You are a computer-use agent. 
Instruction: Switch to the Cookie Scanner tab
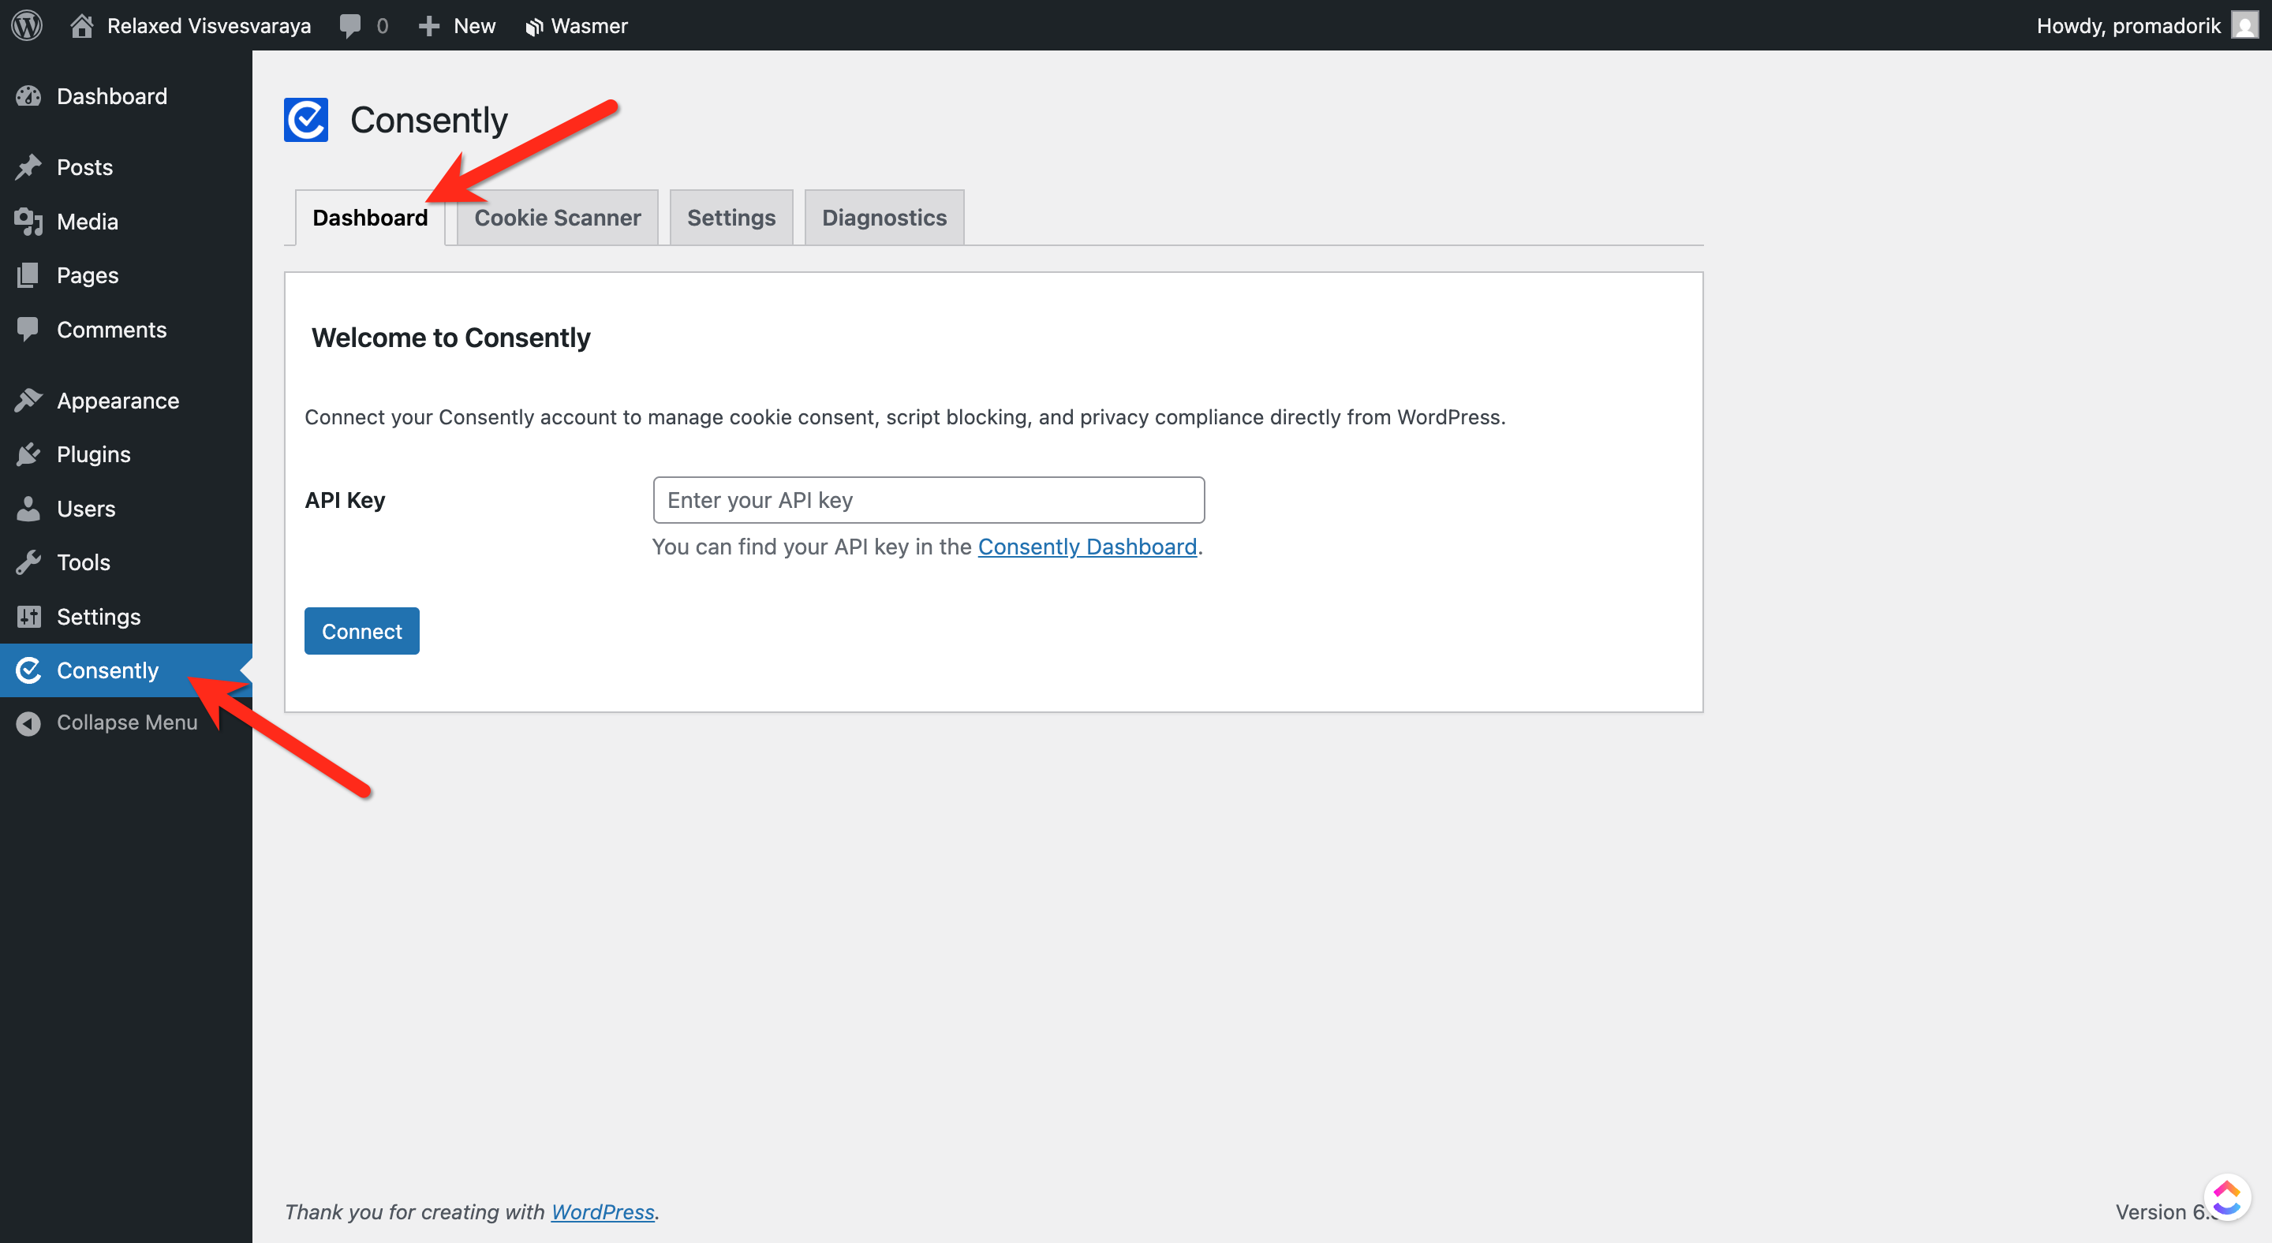point(556,218)
